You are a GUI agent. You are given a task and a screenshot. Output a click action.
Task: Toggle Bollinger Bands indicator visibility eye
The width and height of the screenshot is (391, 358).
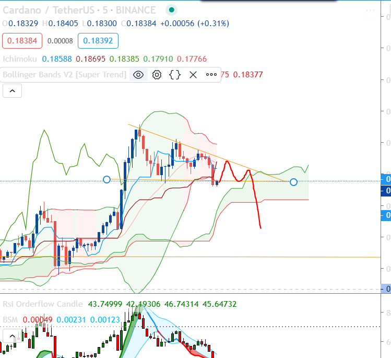click(x=138, y=75)
